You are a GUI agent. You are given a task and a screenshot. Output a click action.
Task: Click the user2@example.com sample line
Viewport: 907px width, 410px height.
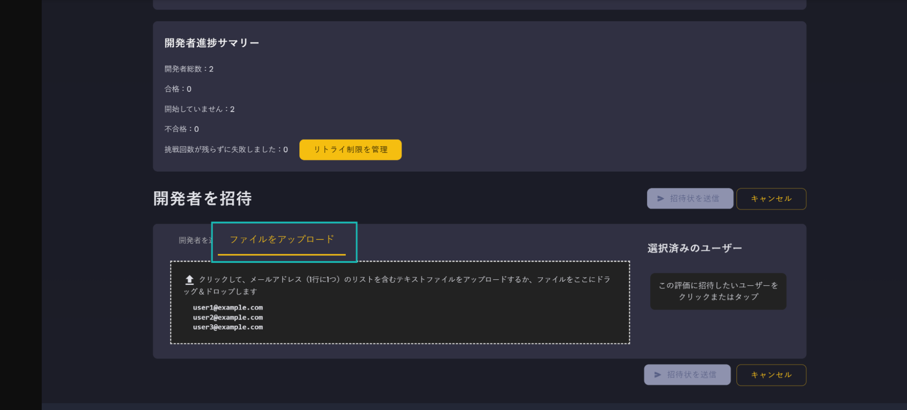click(x=228, y=317)
